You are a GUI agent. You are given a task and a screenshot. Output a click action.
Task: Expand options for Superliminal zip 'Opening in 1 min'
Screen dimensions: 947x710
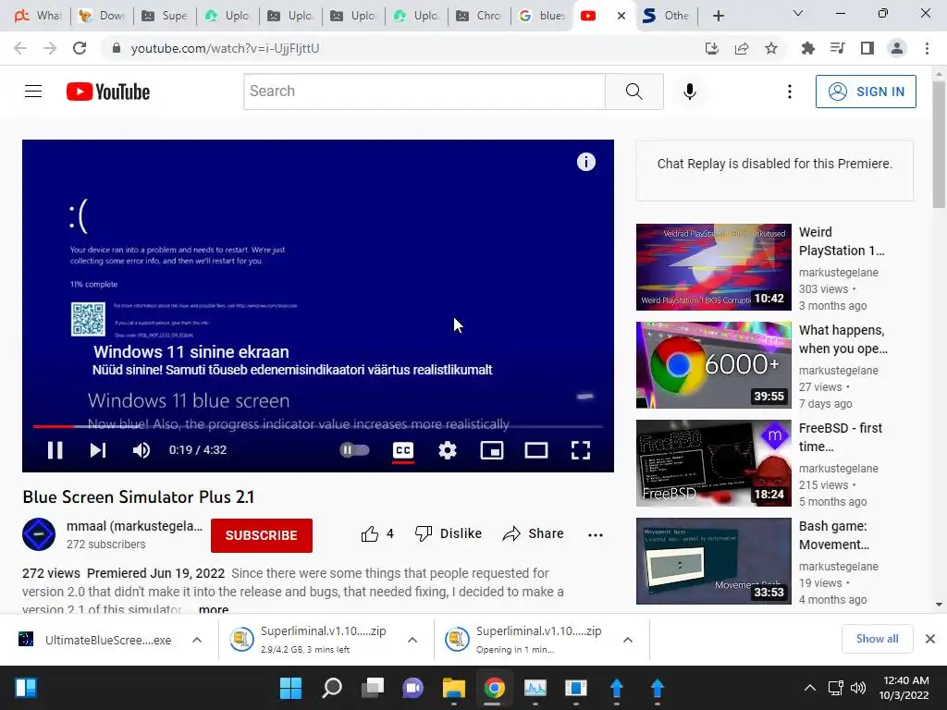point(628,640)
